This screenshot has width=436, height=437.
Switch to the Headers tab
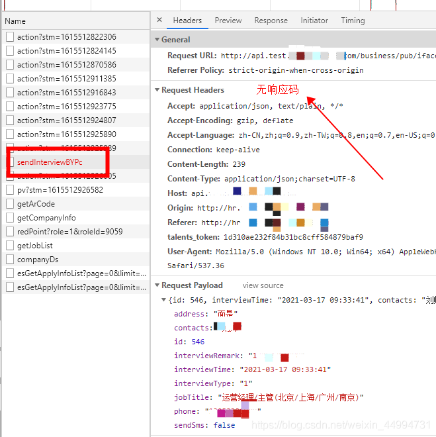187,21
